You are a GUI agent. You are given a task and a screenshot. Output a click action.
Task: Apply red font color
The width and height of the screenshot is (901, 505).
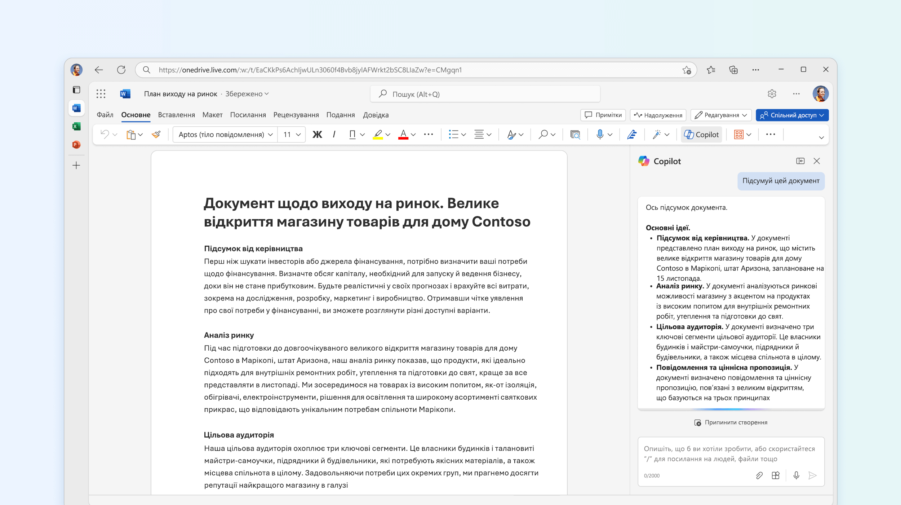tap(403, 135)
